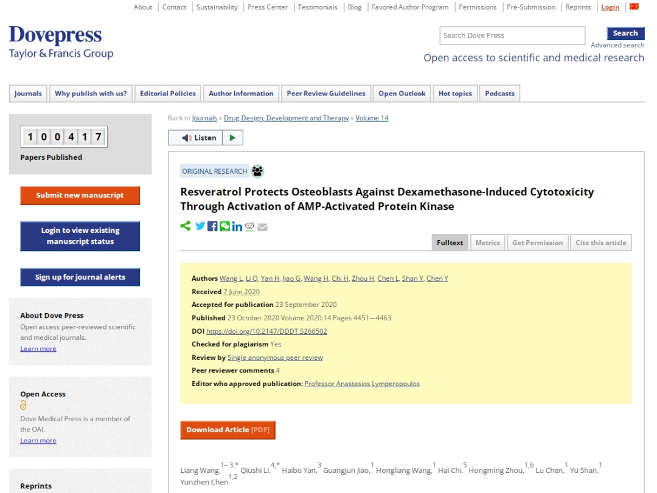The width and height of the screenshot is (657, 493).
Task: Click Login to view manuscript status
Action: [80, 236]
